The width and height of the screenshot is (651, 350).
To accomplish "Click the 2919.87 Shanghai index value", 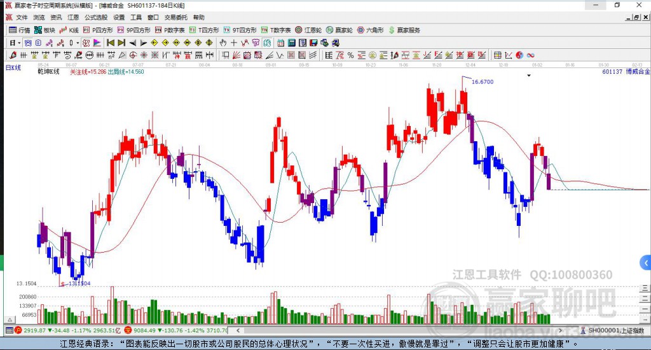I will tap(34, 330).
